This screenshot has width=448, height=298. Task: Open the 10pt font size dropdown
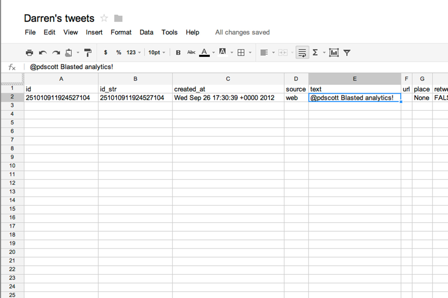157,52
